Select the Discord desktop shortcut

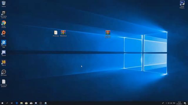(x=4, y=53)
